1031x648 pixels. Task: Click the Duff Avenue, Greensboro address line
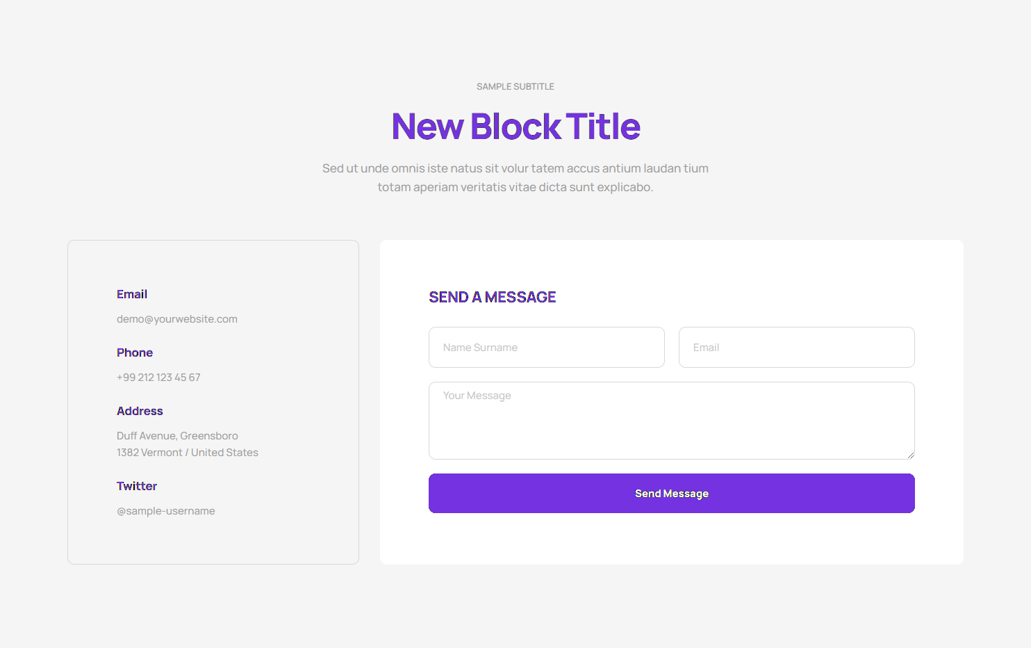[x=177, y=436]
